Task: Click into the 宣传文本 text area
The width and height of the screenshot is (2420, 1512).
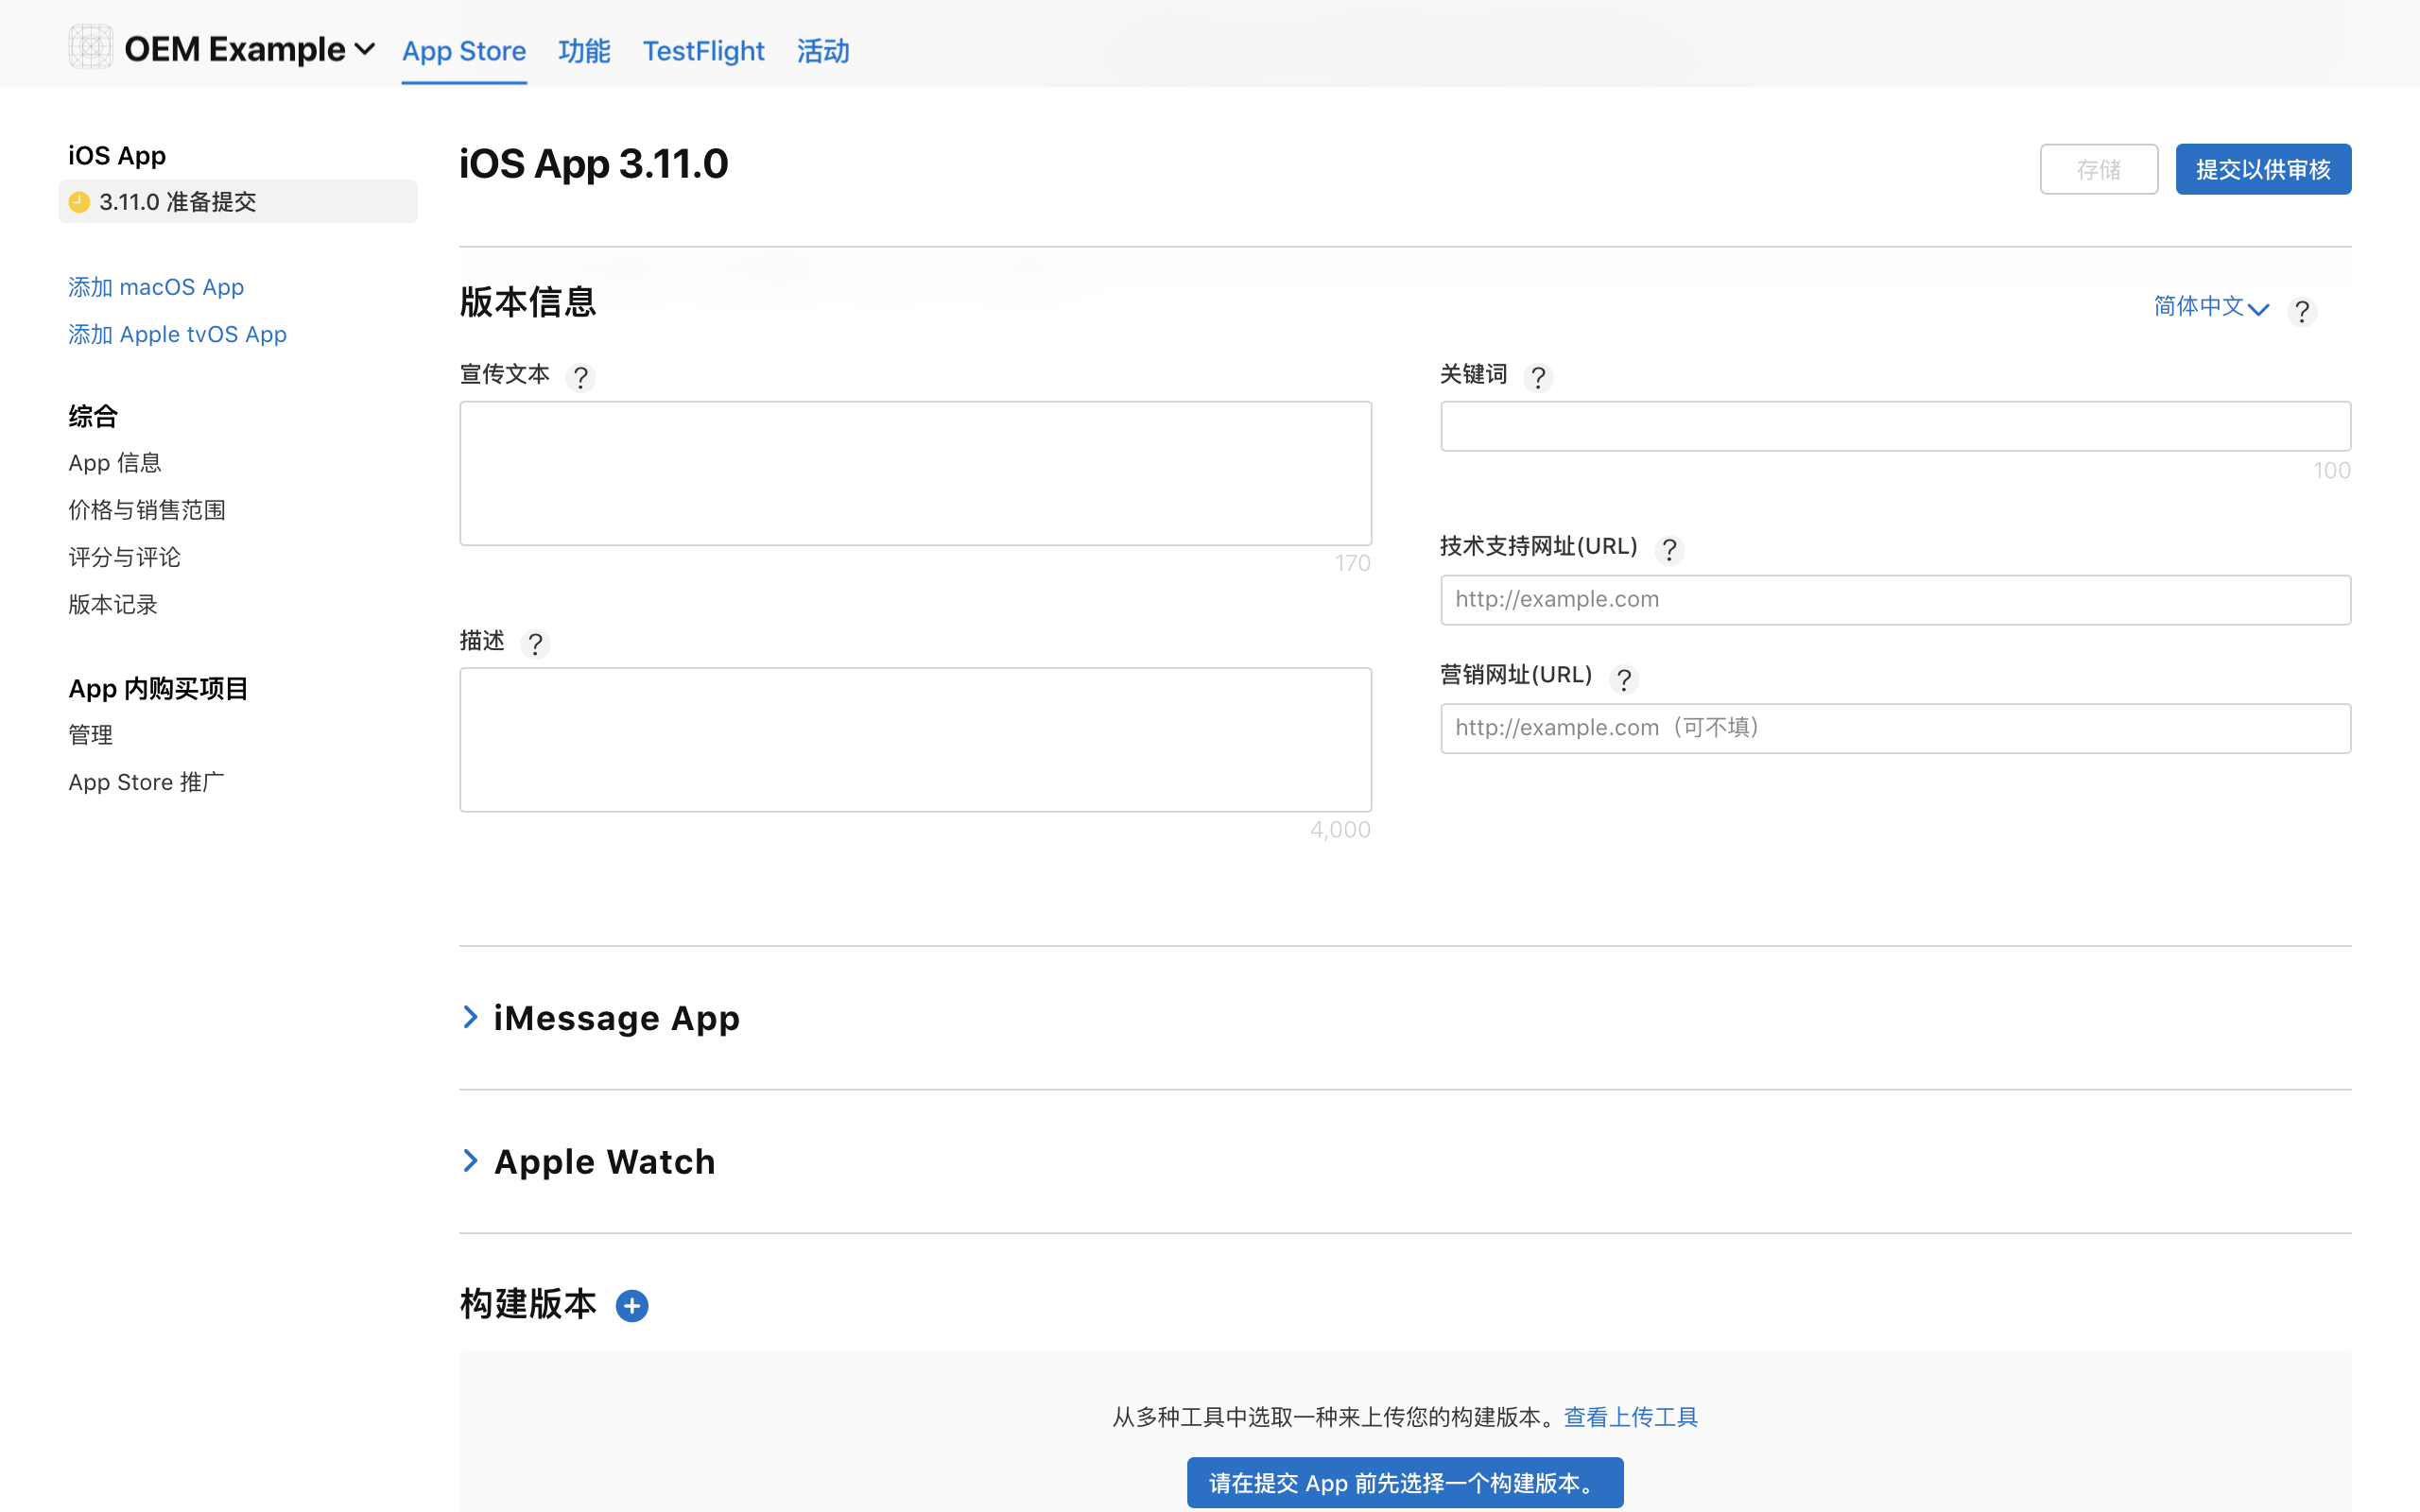Action: pos(915,473)
